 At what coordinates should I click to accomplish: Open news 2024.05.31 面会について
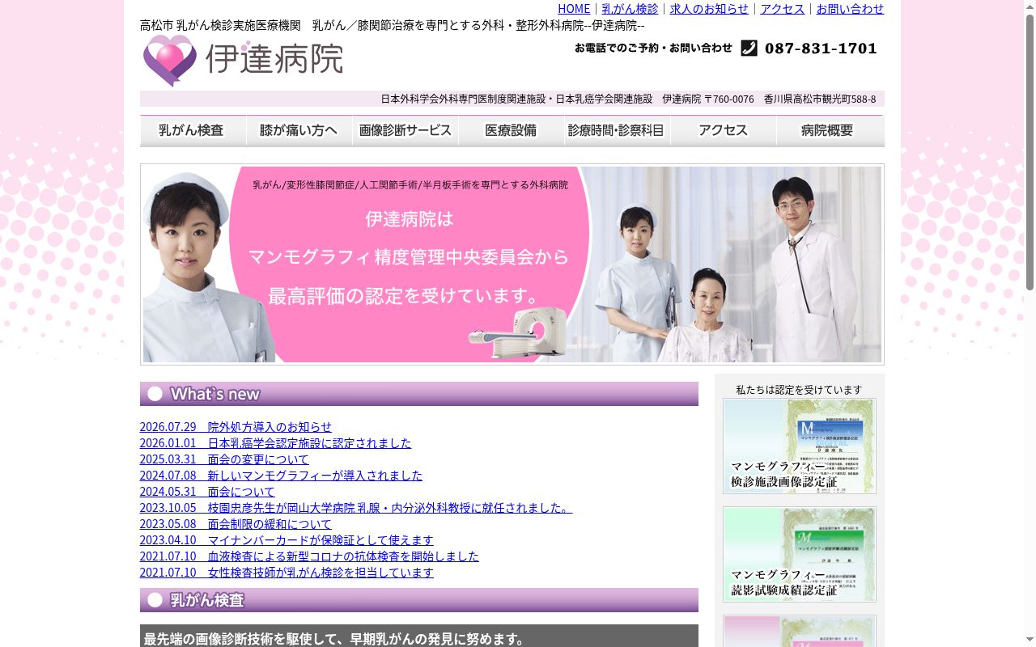point(207,492)
